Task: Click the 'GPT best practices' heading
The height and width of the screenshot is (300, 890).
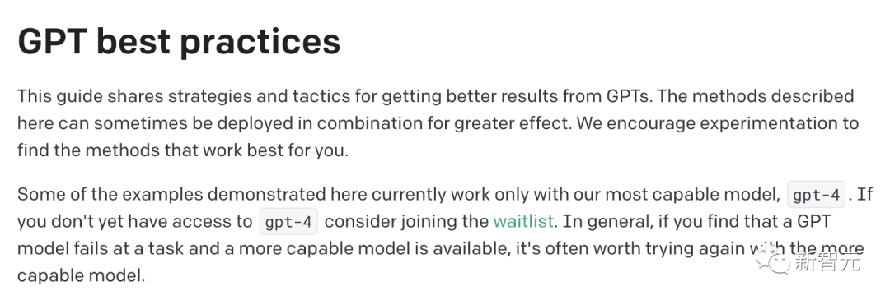Action: coord(179,41)
